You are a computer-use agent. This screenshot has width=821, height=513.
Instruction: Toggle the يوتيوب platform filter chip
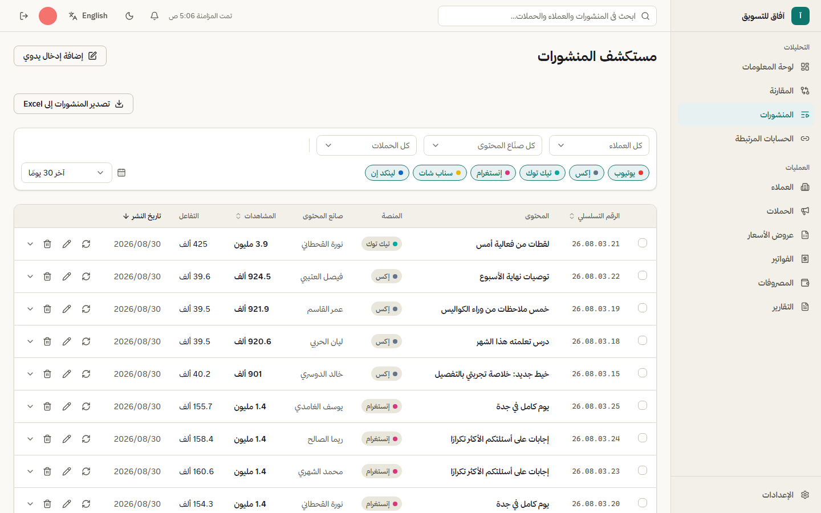pyautogui.click(x=628, y=173)
